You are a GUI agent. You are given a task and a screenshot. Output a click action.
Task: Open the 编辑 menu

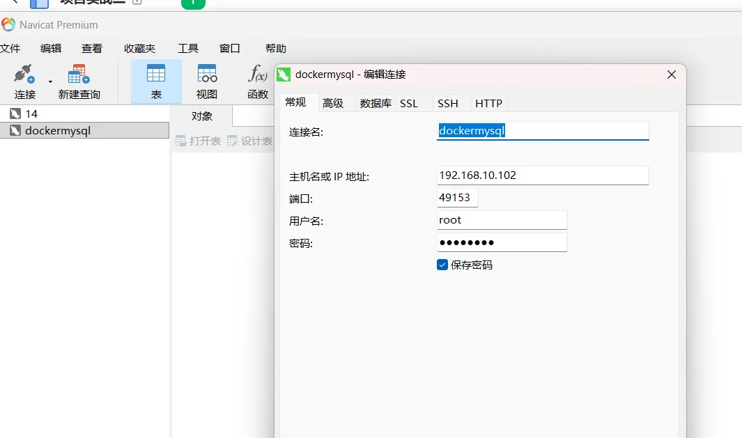51,48
